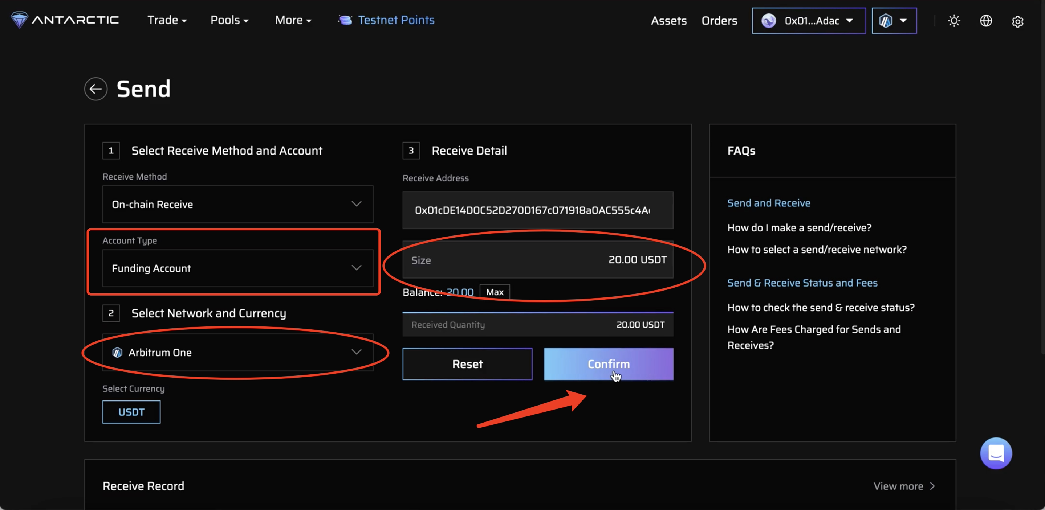Screen dimensions: 1045x510
Task: Select the USDT currency
Action: coord(131,412)
